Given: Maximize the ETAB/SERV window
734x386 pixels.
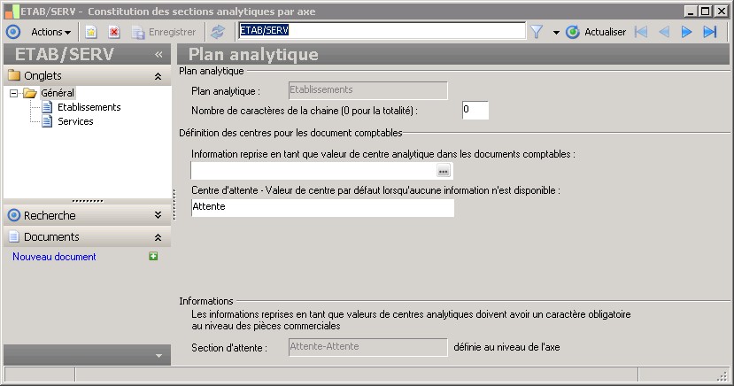Looking at the screenshot, I should (706, 11).
